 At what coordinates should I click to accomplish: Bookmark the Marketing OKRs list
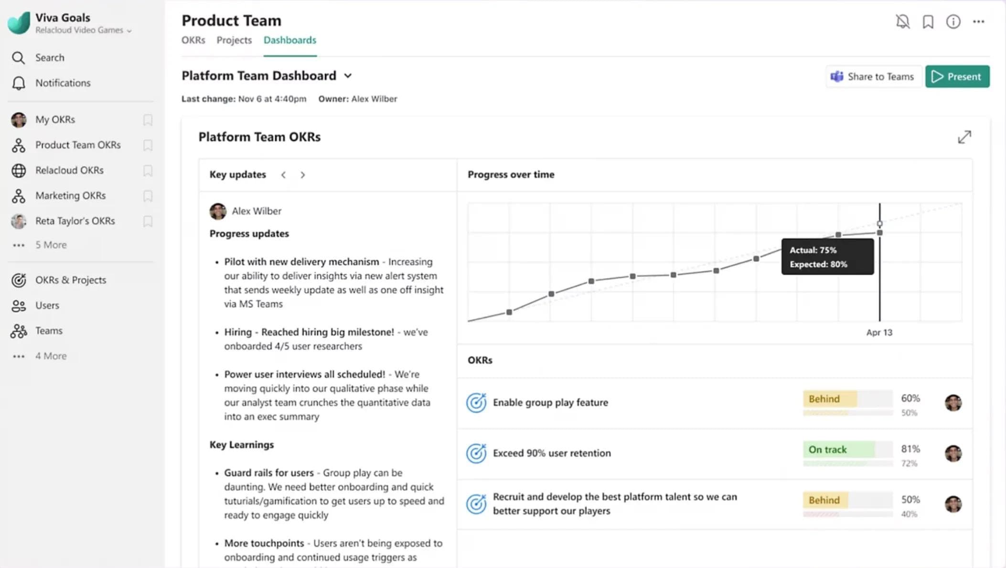pos(148,196)
